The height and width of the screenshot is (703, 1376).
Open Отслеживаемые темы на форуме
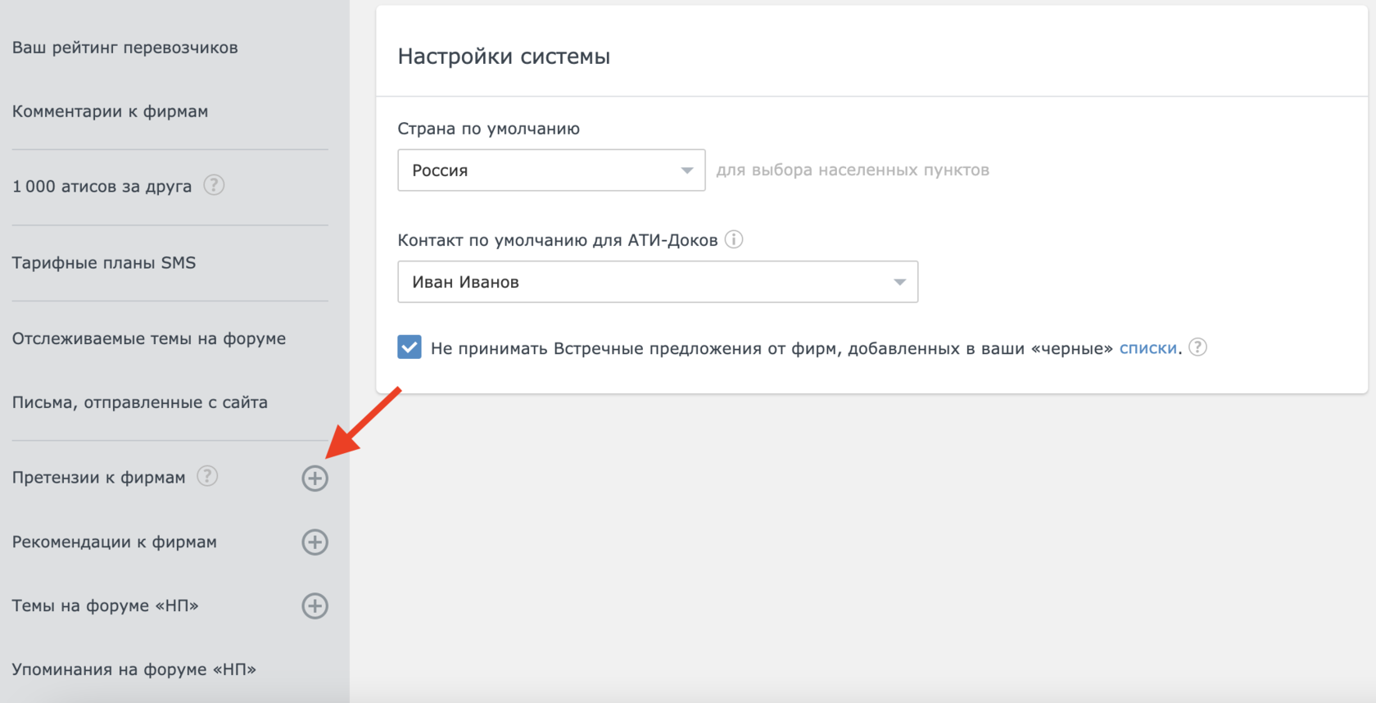(x=149, y=338)
